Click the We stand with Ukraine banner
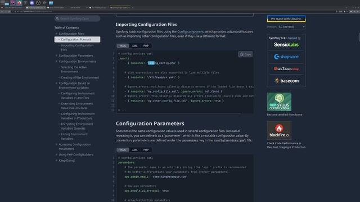Screen dimensions: 360x202 click(x=286, y=19)
